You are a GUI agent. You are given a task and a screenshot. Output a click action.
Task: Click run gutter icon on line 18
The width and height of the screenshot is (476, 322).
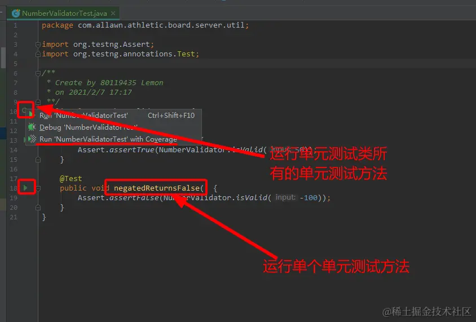25,188
